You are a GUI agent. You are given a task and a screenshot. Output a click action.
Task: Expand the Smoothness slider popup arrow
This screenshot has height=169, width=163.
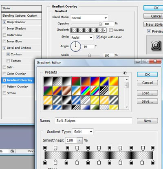pyautogui.click(x=80, y=140)
